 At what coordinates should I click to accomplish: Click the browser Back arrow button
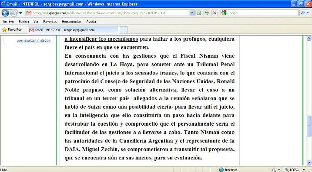click(5, 13)
